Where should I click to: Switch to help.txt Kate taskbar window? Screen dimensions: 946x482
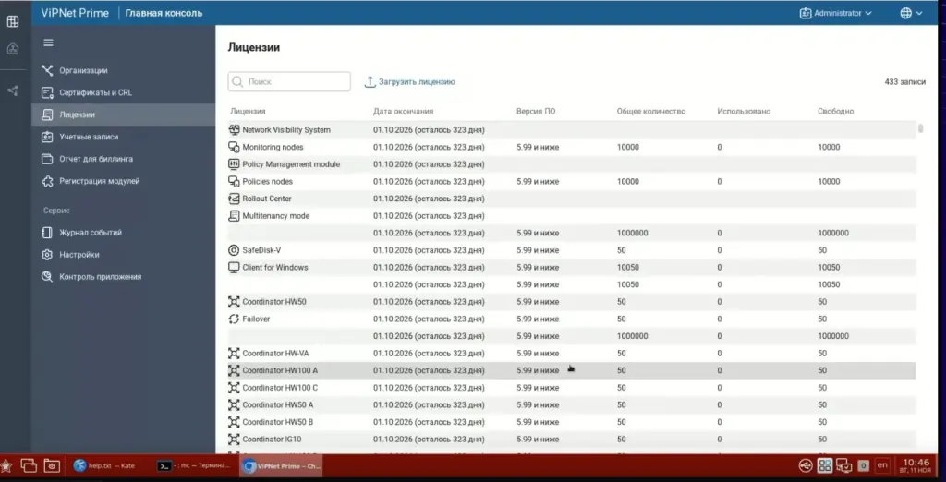(x=103, y=465)
